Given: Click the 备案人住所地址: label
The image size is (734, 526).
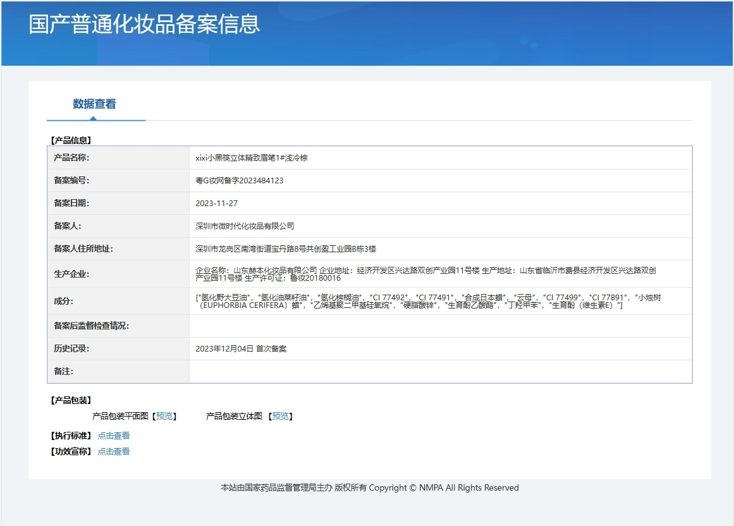Looking at the screenshot, I should click(83, 249).
